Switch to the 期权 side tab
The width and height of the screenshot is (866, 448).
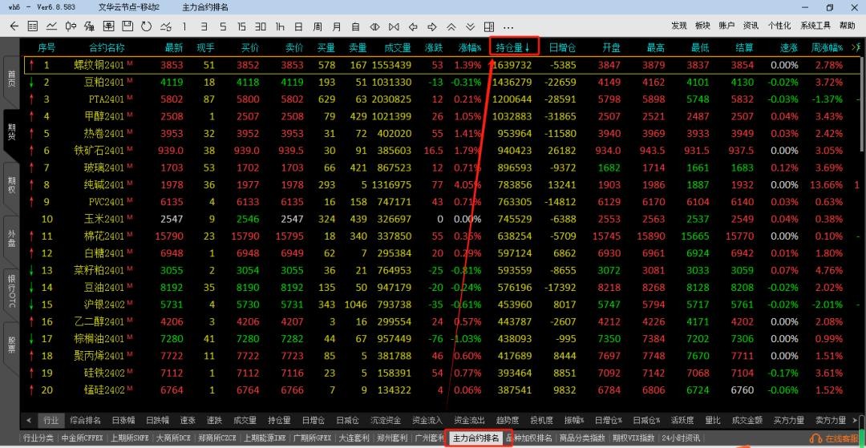[11, 185]
